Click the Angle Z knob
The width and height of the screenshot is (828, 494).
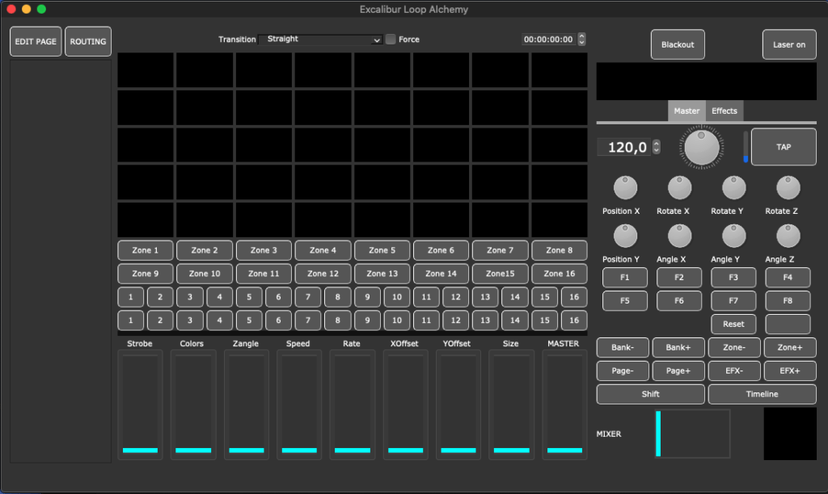click(x=788, y=236)
